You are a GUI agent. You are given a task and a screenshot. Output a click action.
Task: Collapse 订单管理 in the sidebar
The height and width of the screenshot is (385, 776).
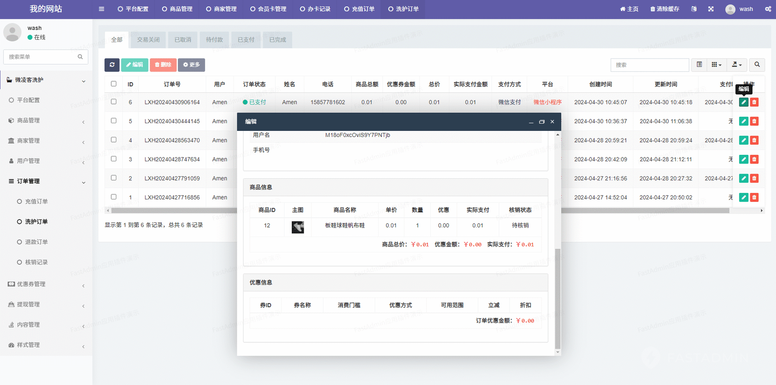46,181
